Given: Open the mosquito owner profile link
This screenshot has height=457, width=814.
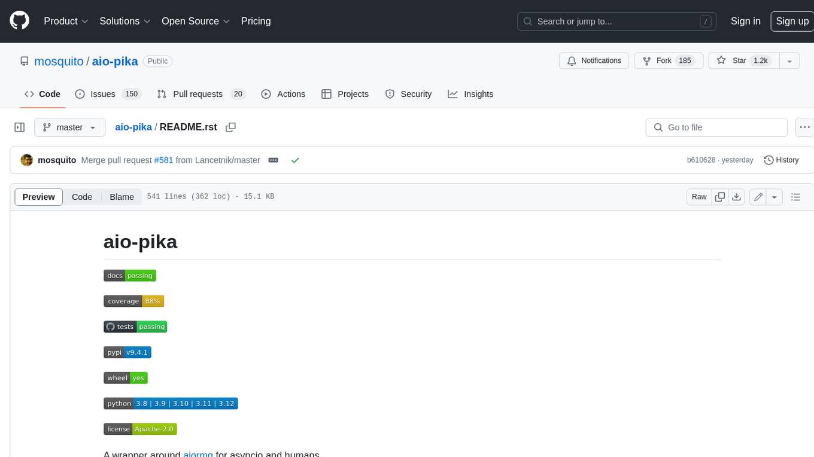Looking at the screenshot, I should click(x=59, y=61).
